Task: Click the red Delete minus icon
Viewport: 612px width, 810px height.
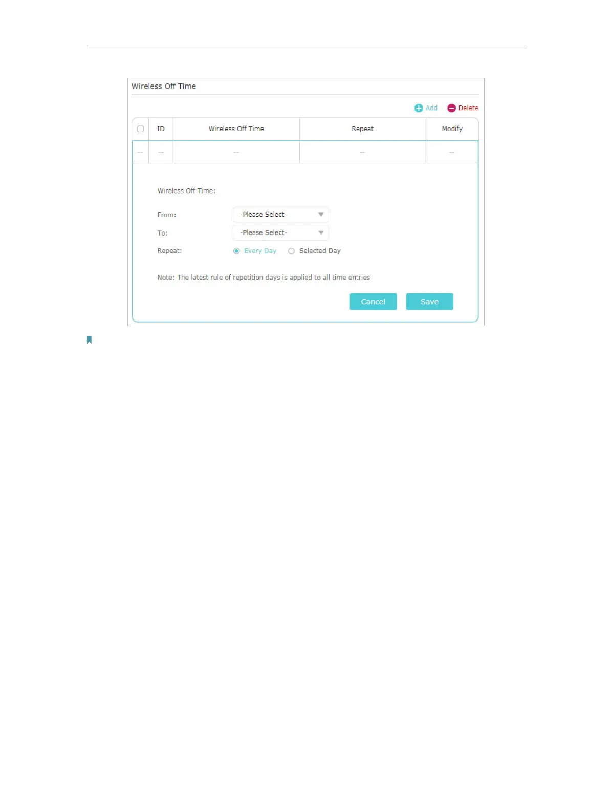Action: [x=451, y=108]
